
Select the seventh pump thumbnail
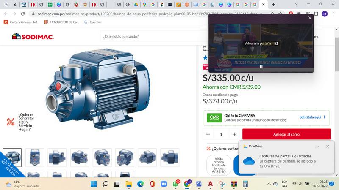click(147, 157)
